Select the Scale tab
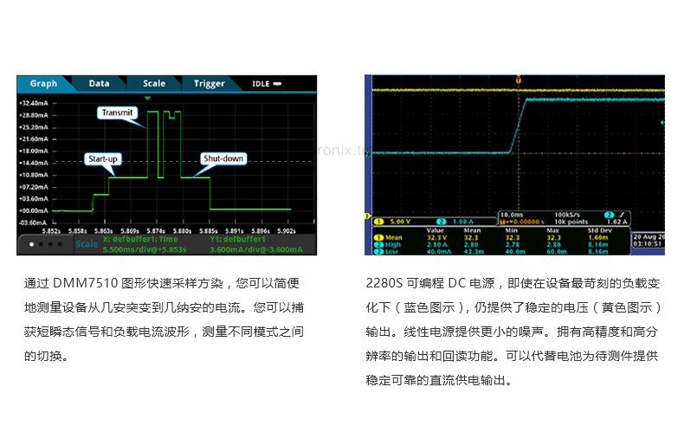Screen dimensions: 684x445 pyautogui.click(x=154, y=84)
